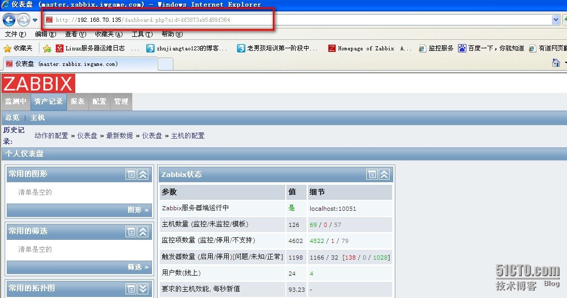
Task: Switch to the 配置 main tab
Action: 99,101
